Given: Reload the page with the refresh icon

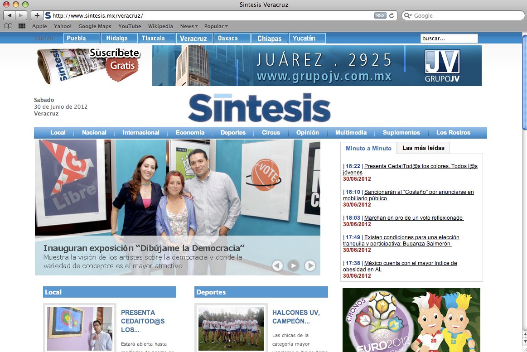Looking at the screenshot, I should [392, 15].
